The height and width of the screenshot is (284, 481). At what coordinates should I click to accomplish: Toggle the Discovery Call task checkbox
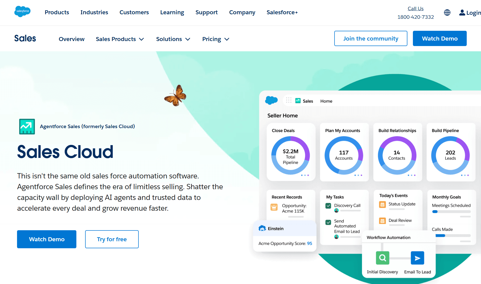click(328, 205)
